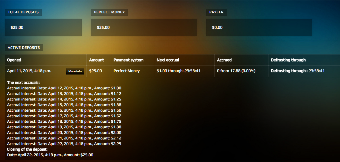Click the April 16 accrual of $1.50
The height and width of the screenshot is (162, 340).
tap(64, 110)
